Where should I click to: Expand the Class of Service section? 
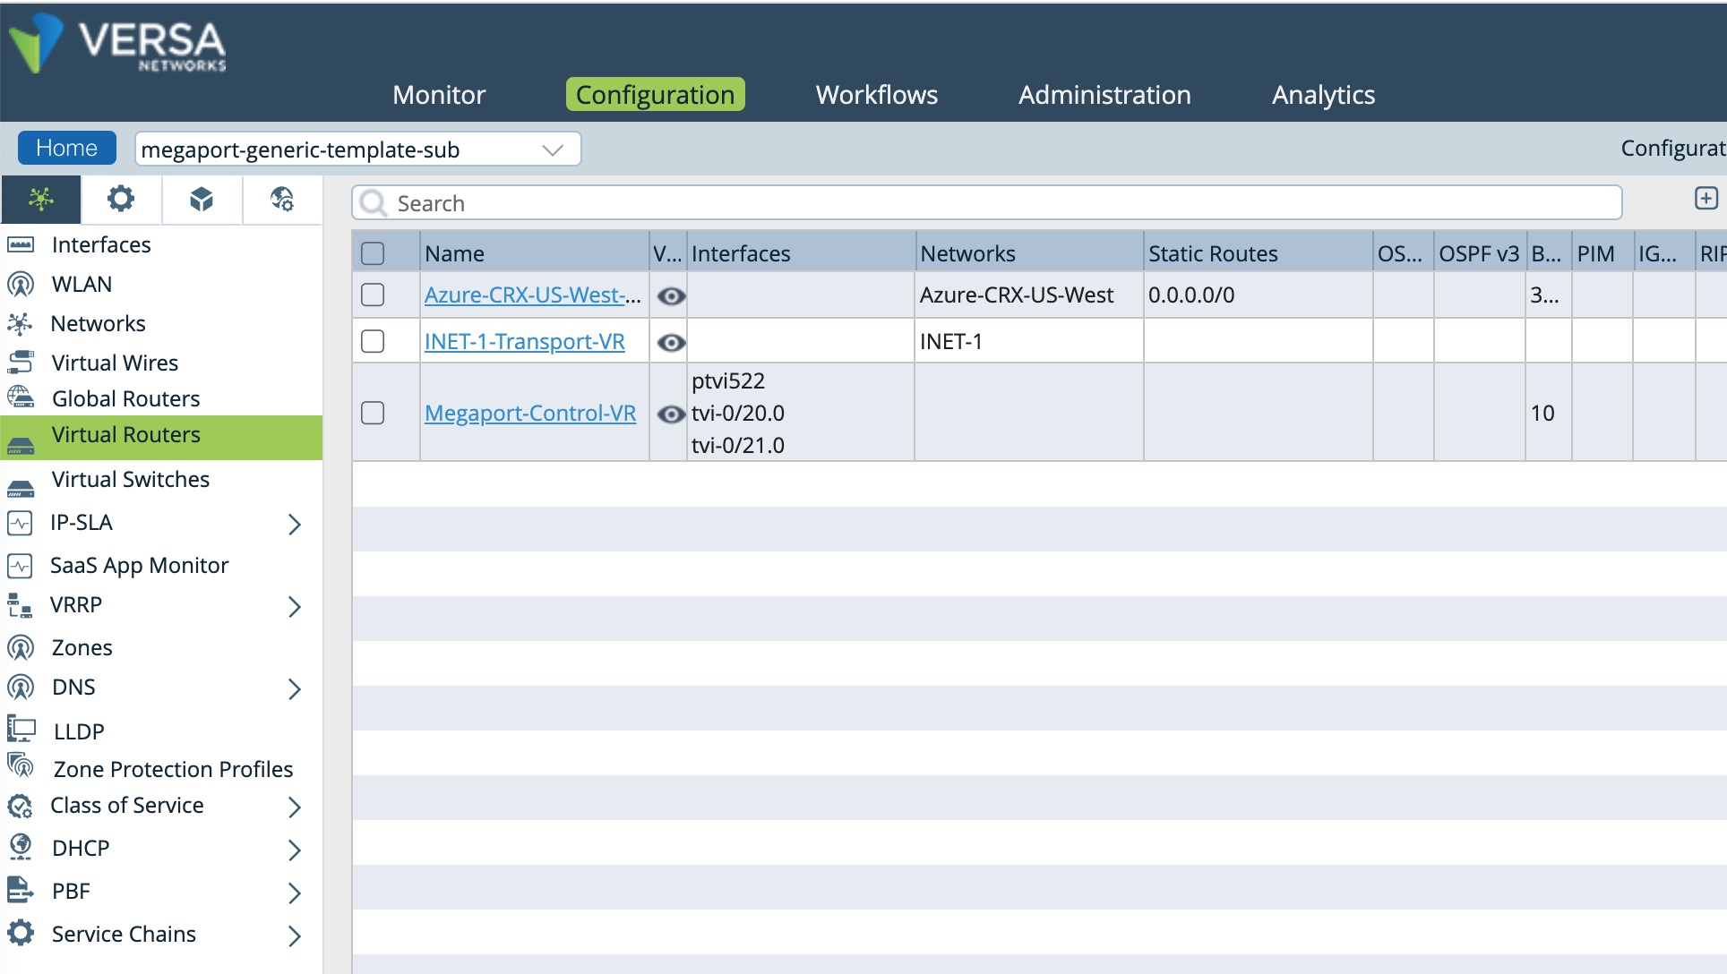click(x=296, y=807)
